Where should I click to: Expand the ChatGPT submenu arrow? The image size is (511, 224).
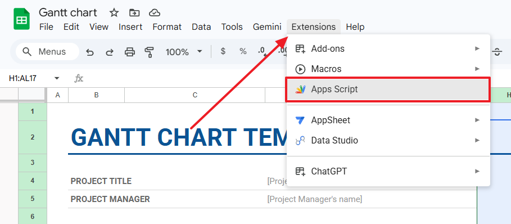click(x=477, y=171)
